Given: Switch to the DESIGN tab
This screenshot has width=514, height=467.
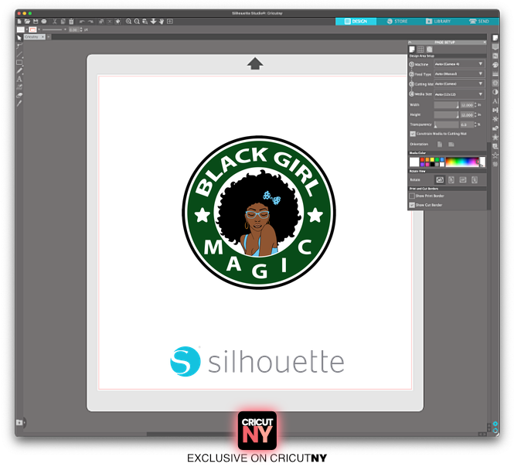Looking at the screenshot, I should pyautogui.click(x=356, y=22).
